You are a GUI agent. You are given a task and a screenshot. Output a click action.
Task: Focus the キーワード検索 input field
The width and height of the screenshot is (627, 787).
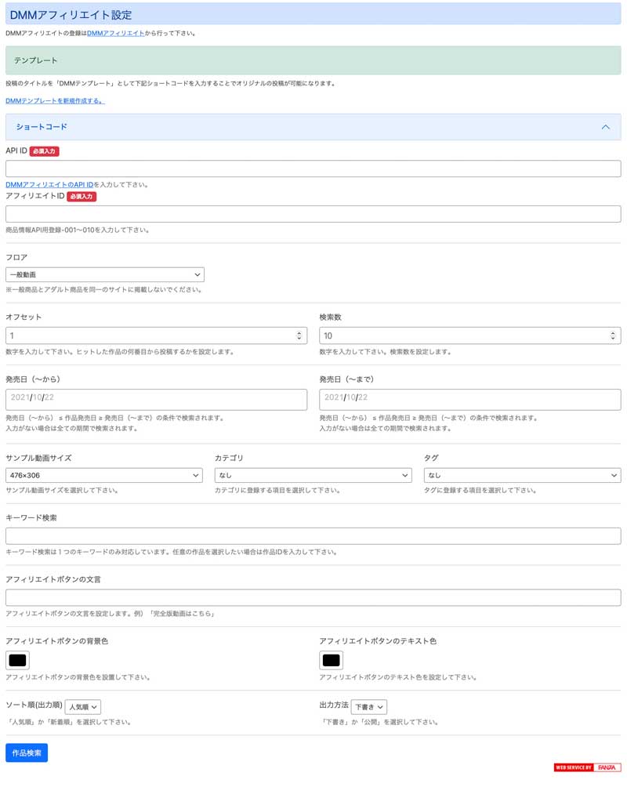[x=313, y=536]
